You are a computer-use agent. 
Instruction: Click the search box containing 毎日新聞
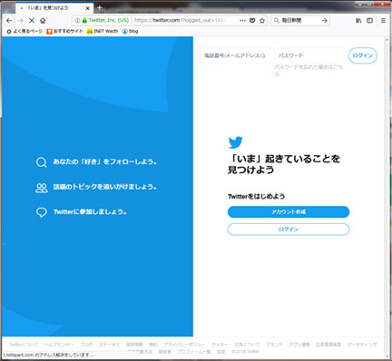(301, 20)
